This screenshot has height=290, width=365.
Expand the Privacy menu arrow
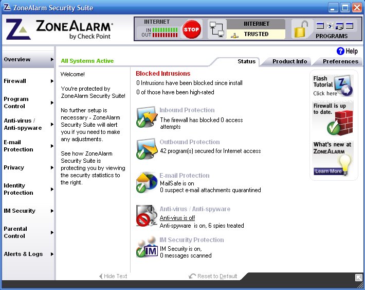coord(52,167)
